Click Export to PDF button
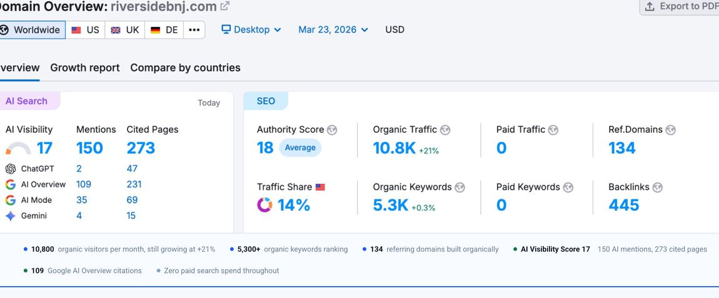This screenshot has width=719, height=298. tap(680, 6)
